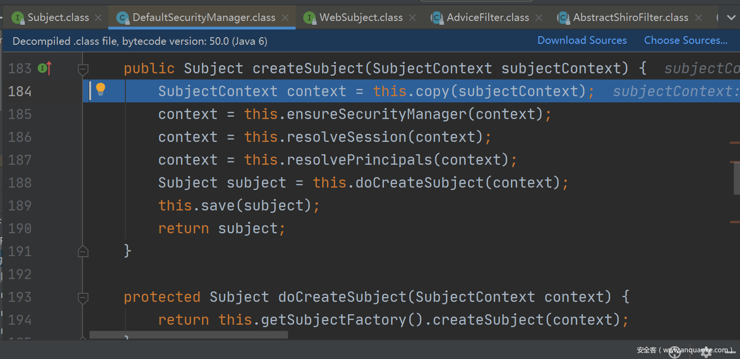Close the DefaultSecurityManager.class tab
The height and width of the screenshot is (359, 740).
point(285,18)
